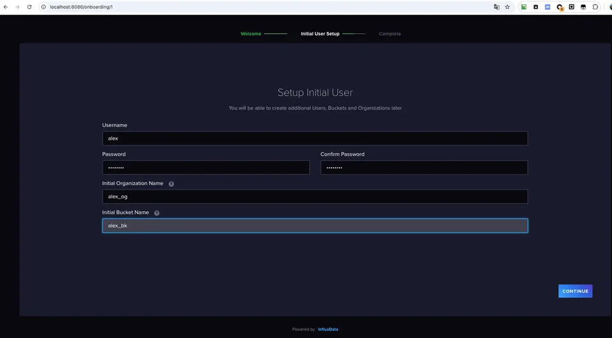Go to the Welcome onboarding step
Viewport: 612px width, 338px height.
(251, 34)
